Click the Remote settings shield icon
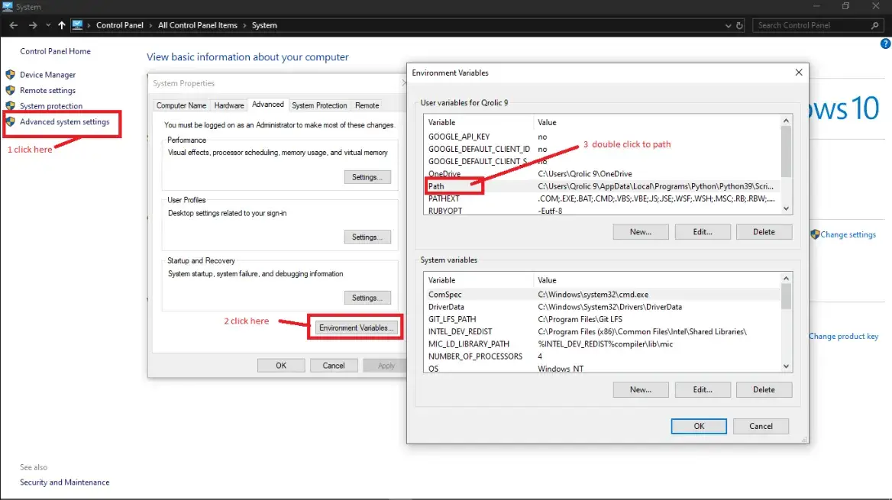This screenshot has width=892, height=500. pyautogui.click(x=10, y=90)
